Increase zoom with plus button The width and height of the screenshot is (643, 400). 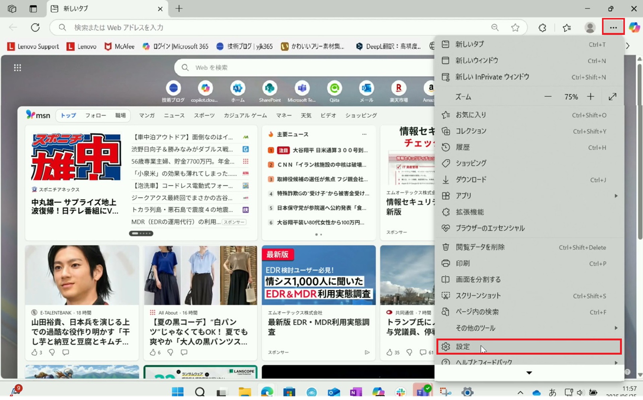[590, 97]
